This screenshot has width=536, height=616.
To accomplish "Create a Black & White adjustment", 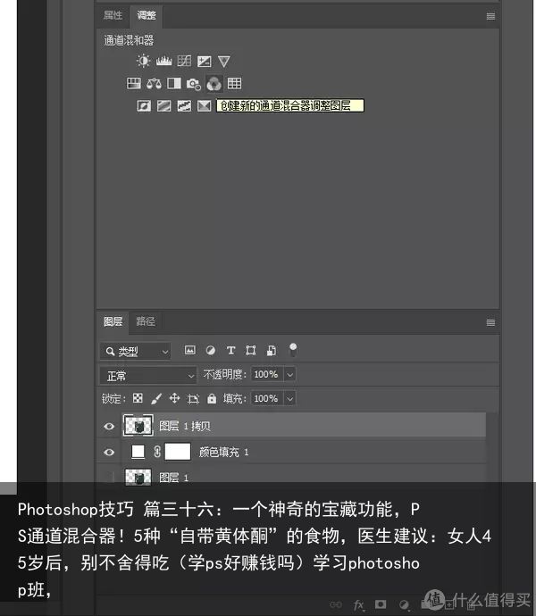I will (174, 83).
